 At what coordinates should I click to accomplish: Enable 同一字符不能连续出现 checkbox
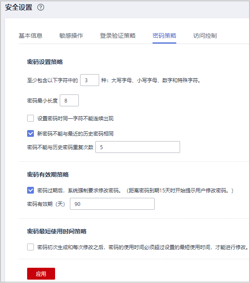[31, 118]
